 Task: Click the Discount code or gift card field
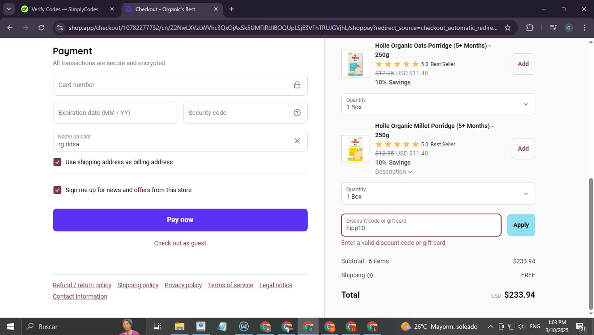pyautogui.click(x=421, y=225)
